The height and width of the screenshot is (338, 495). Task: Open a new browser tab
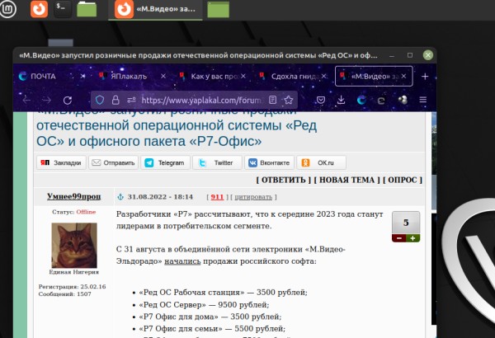[425, 77]
